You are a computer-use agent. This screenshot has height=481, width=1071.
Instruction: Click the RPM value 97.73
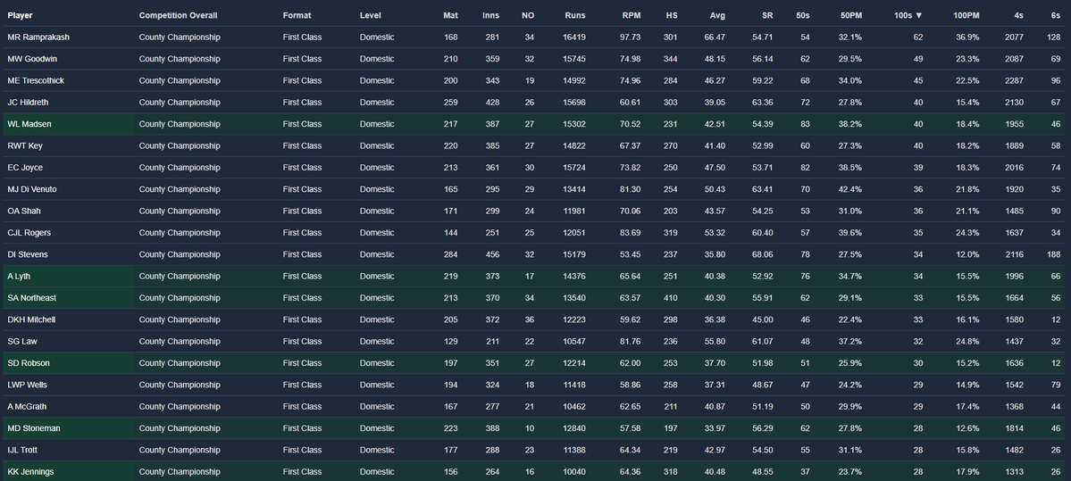pos(630,37)
